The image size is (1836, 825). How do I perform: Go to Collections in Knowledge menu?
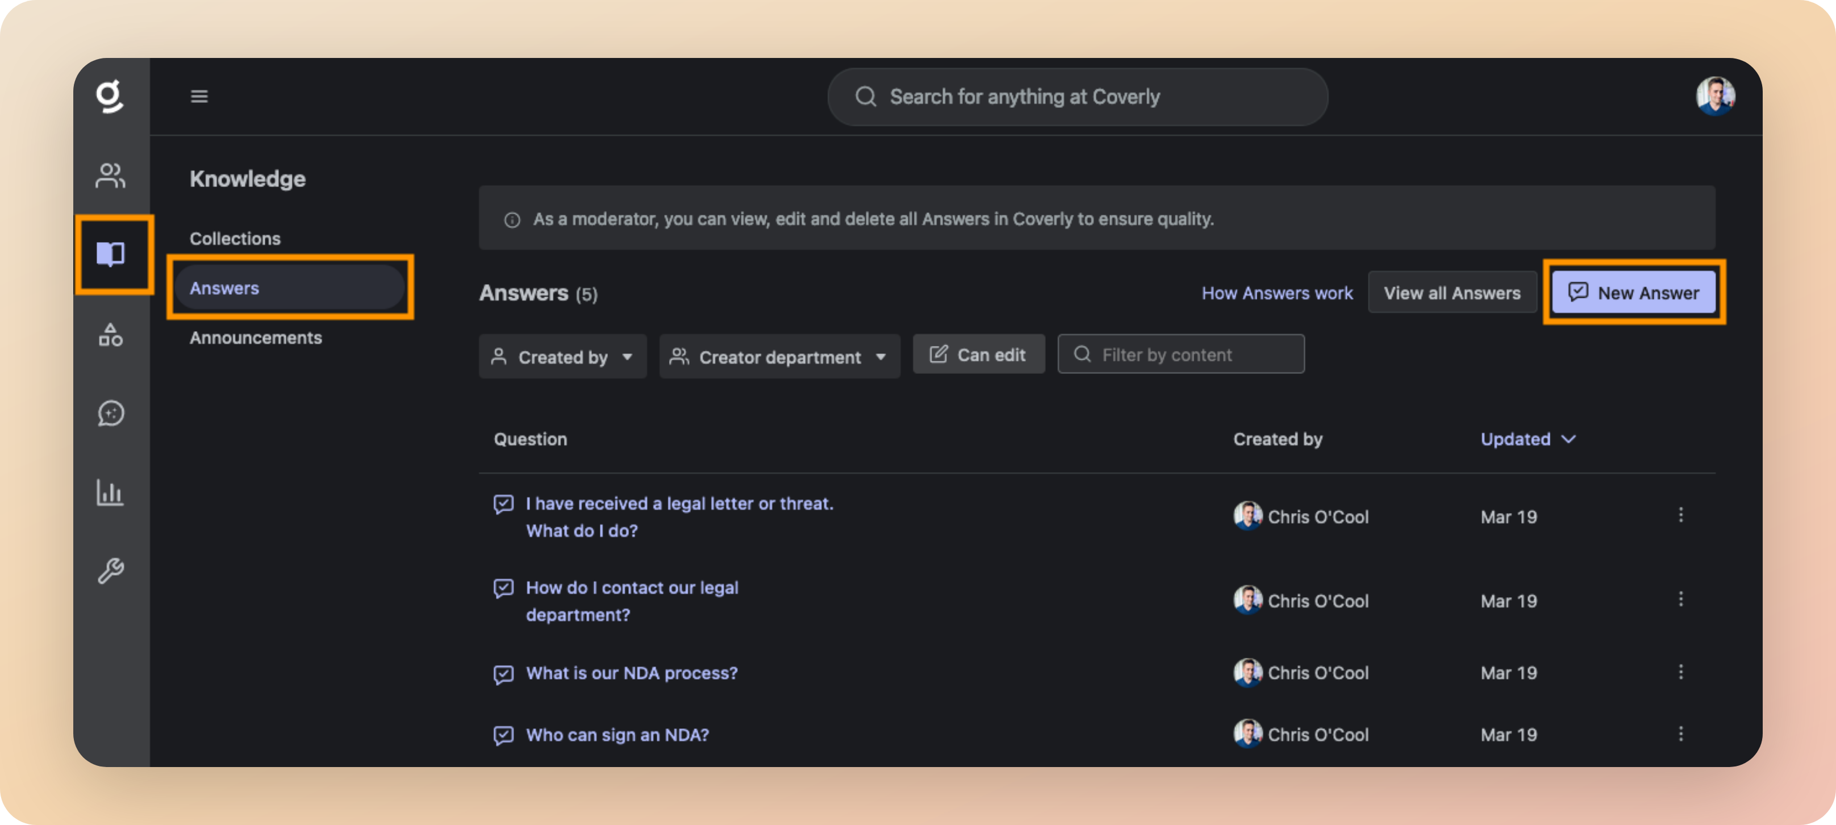235,239
